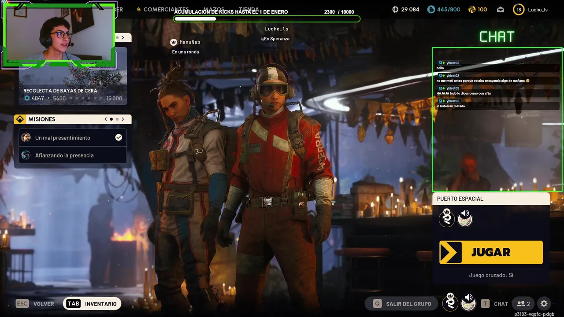Image resolution: width=564 pixels, height=317 pixels.
Task: Click the coin balance showing 29 084
Action: [x=406, y=9]
